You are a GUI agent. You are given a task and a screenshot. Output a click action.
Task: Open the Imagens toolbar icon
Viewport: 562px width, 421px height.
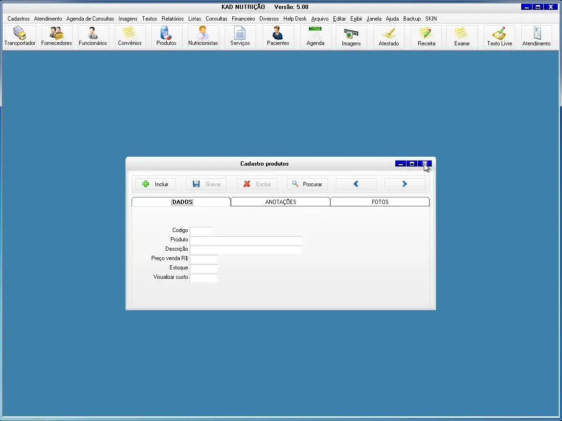pos(351,36)
